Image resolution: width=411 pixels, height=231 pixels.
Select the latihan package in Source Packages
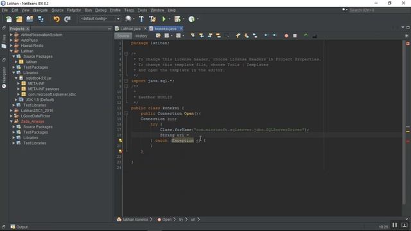[31, 62]
